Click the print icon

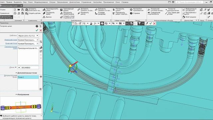click(x=15, y=13)
